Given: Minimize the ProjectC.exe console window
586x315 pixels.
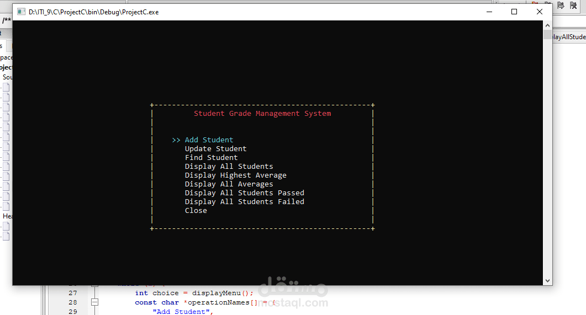Looking at the screenshot, I should (x=489, y=12).
